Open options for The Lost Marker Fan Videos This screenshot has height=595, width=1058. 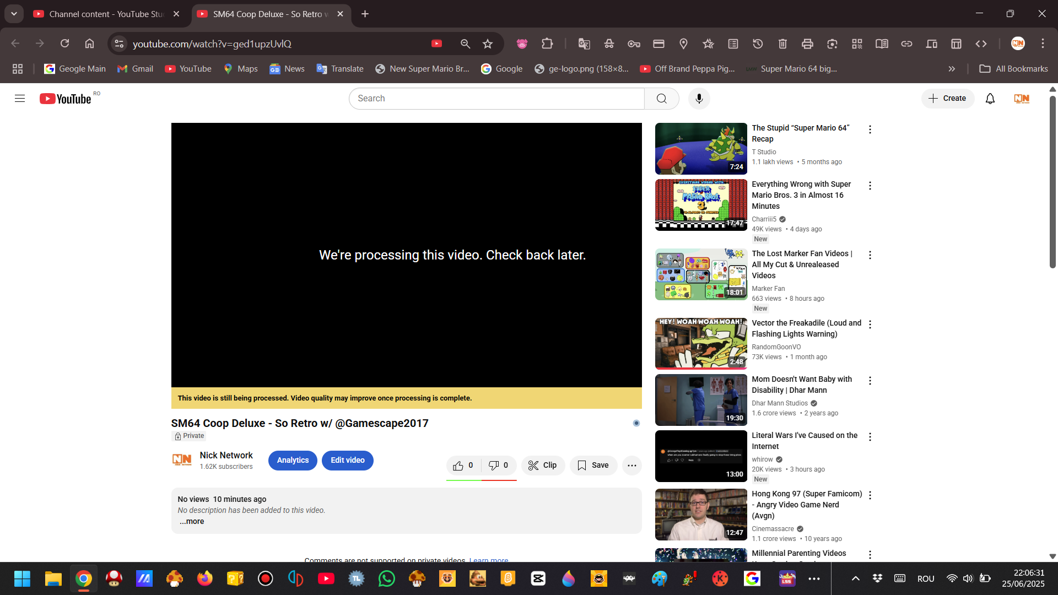click(870, 255)
